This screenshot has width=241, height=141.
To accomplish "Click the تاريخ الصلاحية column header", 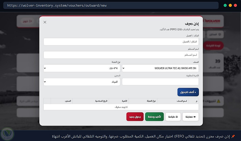I will tap(101, 101).
